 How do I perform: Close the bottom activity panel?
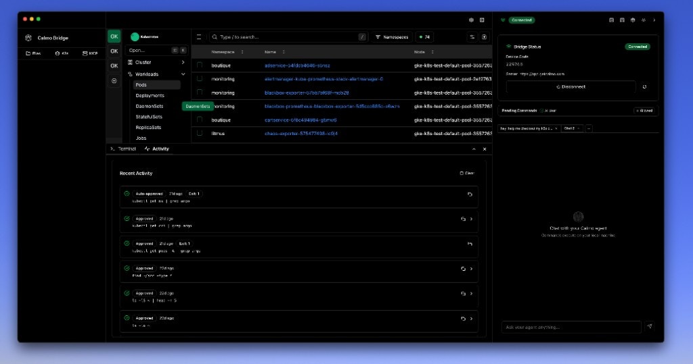tap(485, 149)
